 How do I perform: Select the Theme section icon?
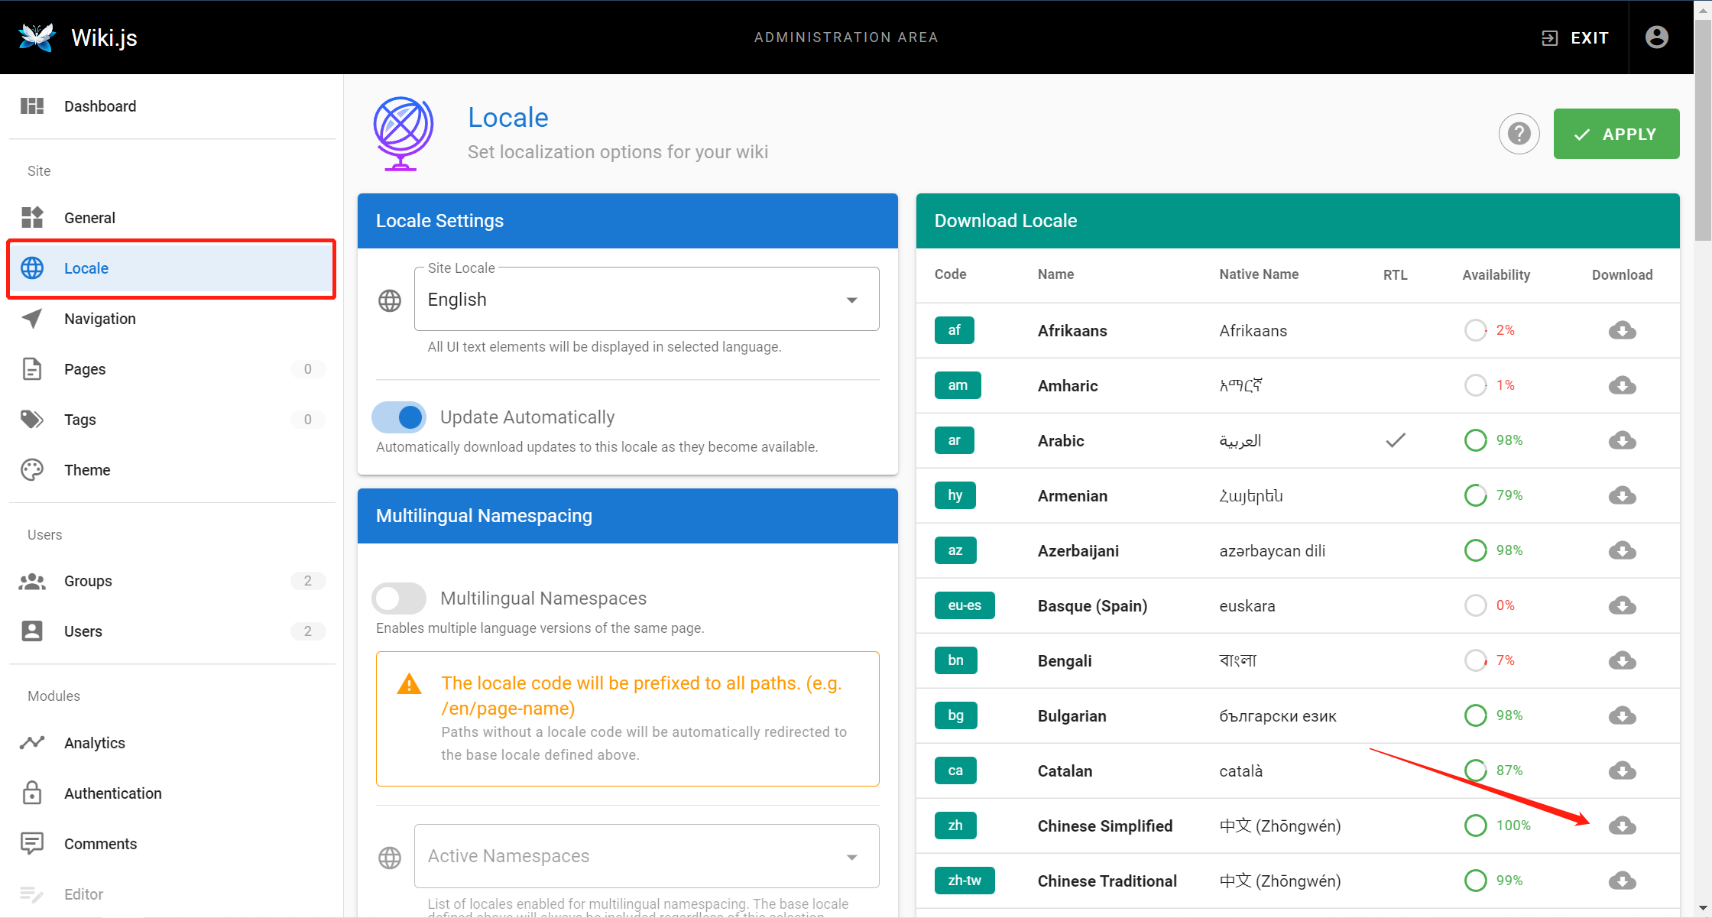(32, 469)
